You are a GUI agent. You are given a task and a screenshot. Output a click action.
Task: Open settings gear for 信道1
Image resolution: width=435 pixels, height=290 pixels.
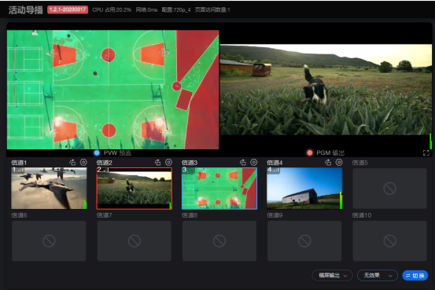pos(83,162)
